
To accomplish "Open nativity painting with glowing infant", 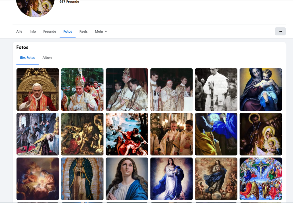I will [x=38, y=179].
